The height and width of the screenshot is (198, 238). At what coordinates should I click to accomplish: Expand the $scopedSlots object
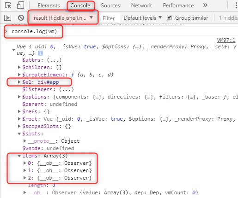(x=19, y=126)
